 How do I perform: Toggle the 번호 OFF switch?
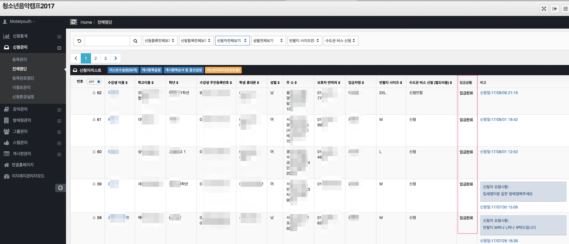(94, 82)
